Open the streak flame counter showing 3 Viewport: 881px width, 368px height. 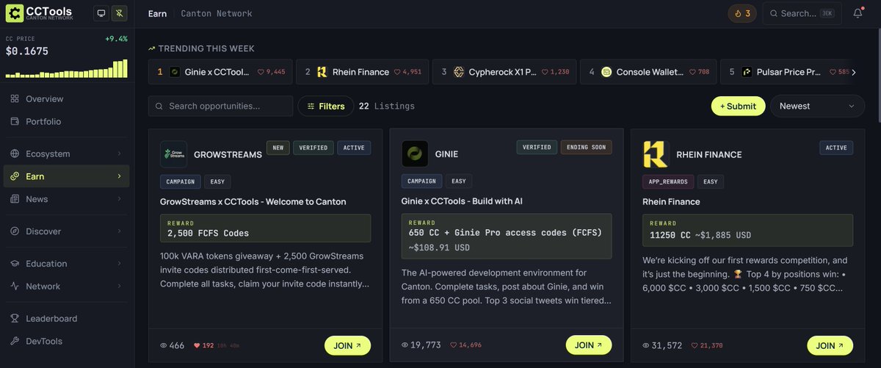click(742, 13)
